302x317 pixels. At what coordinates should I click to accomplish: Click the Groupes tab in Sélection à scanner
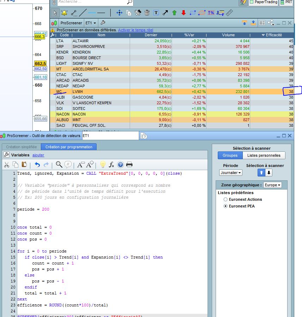tap(230, 155)
